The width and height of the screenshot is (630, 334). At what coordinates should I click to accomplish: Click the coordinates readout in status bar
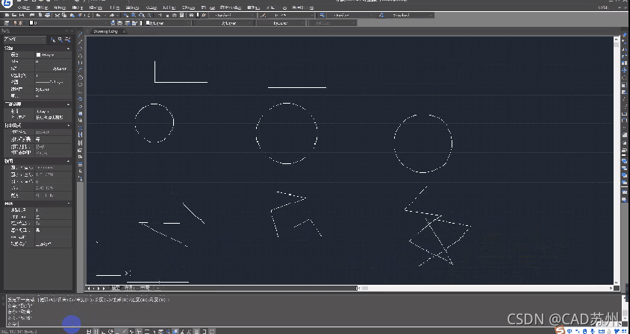(x=19, y=331)
